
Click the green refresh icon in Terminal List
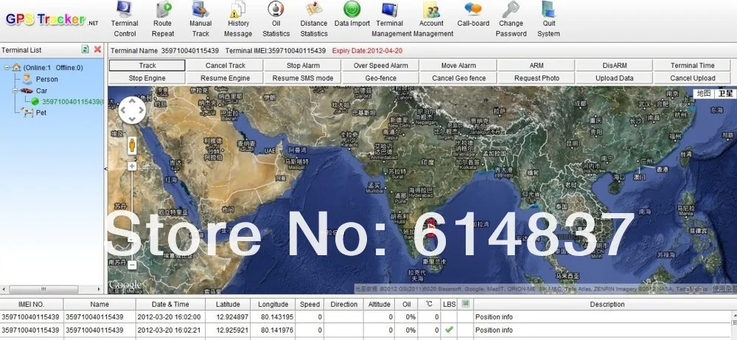85,49
